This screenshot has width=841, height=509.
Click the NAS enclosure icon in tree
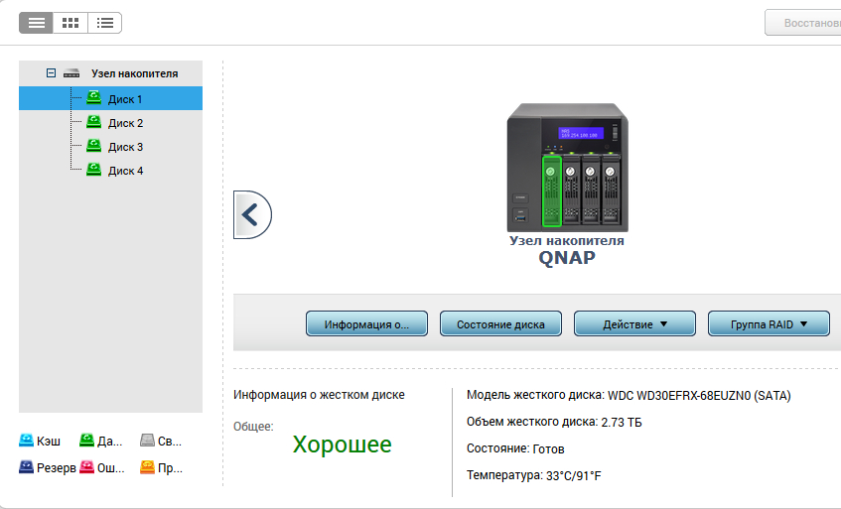(x=71, y=73)
